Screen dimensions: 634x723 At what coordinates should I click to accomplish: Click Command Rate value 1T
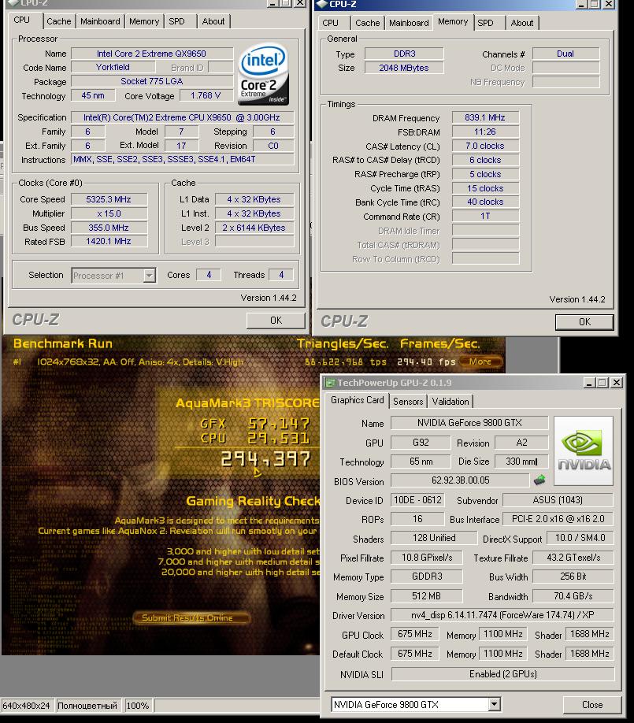(485, 217)
